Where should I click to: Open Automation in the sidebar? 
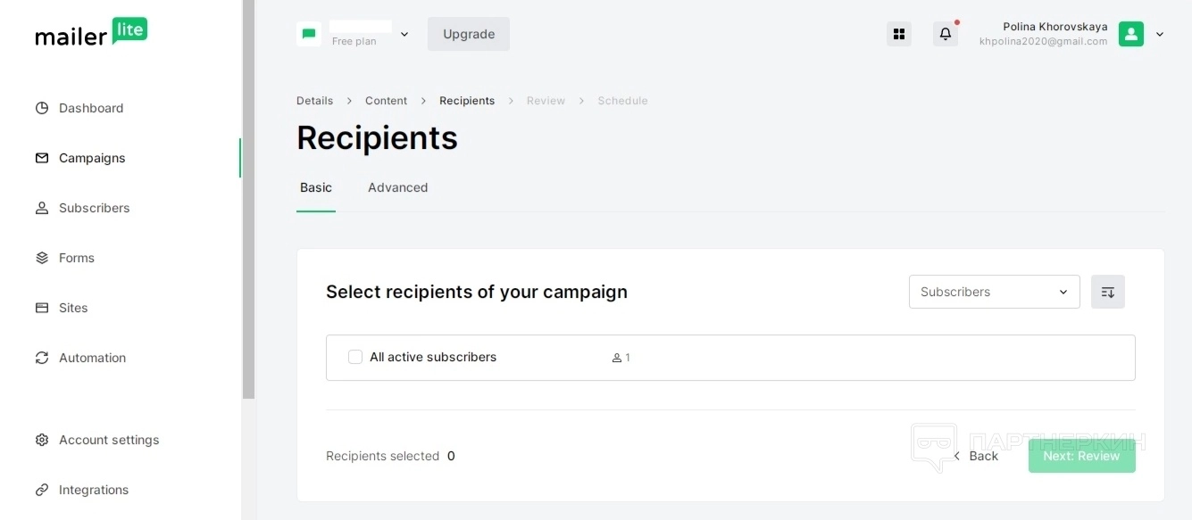pyautogui.click(x=92, y=358)
